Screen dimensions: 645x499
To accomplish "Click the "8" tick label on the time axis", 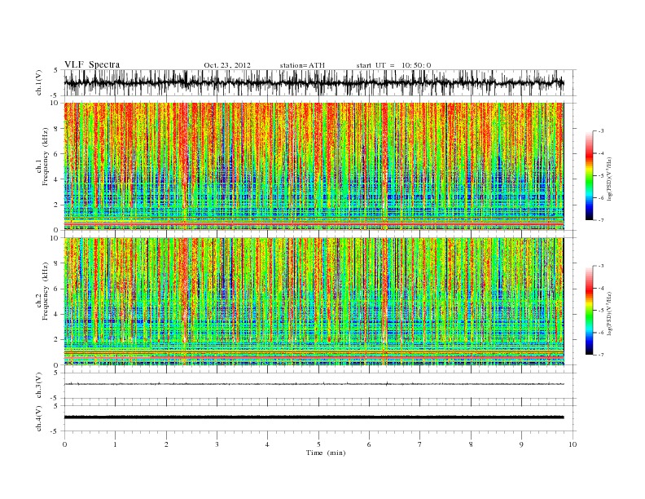I will click(x=471, y=444).
